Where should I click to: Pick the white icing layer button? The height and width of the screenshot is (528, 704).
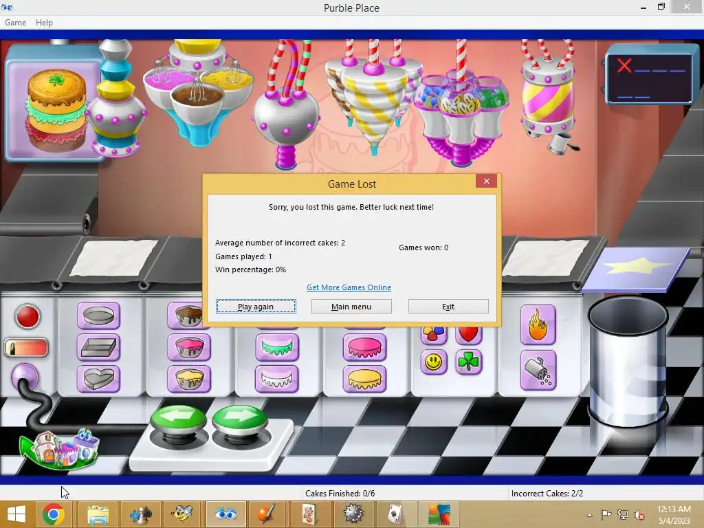[x=277, y=379]
